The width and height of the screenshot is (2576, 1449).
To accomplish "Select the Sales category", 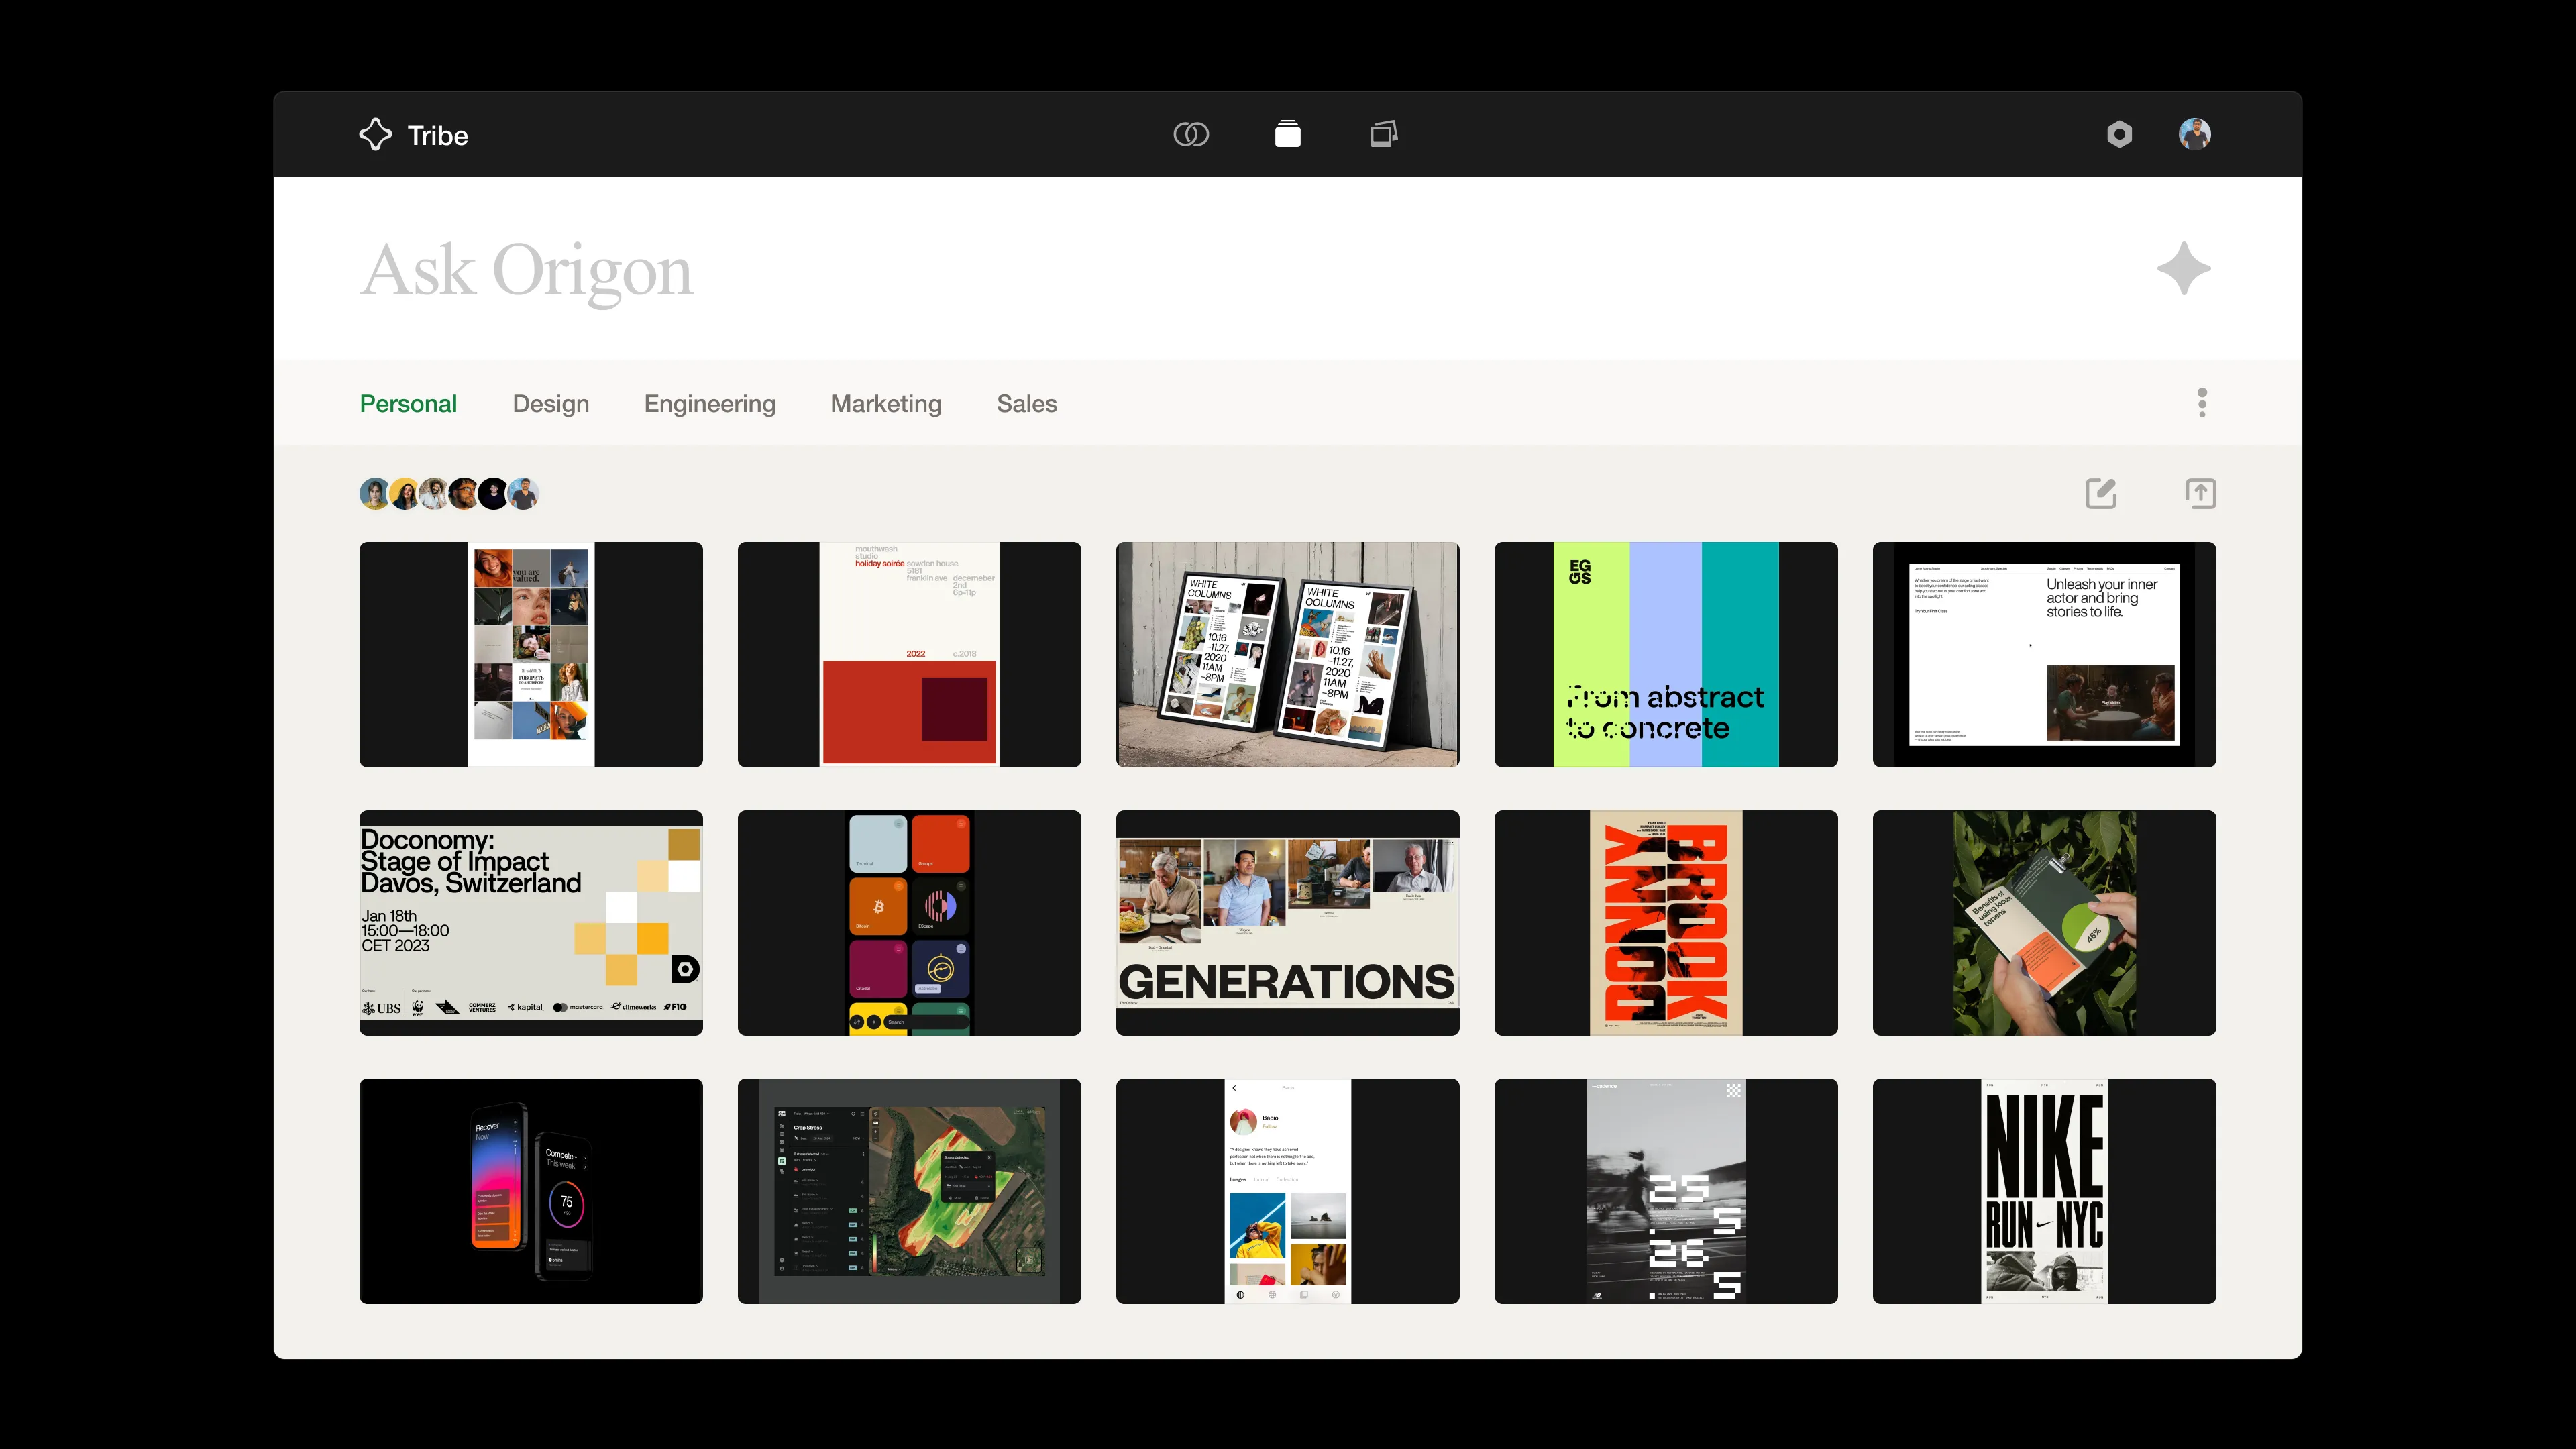I will (1026, 404).
